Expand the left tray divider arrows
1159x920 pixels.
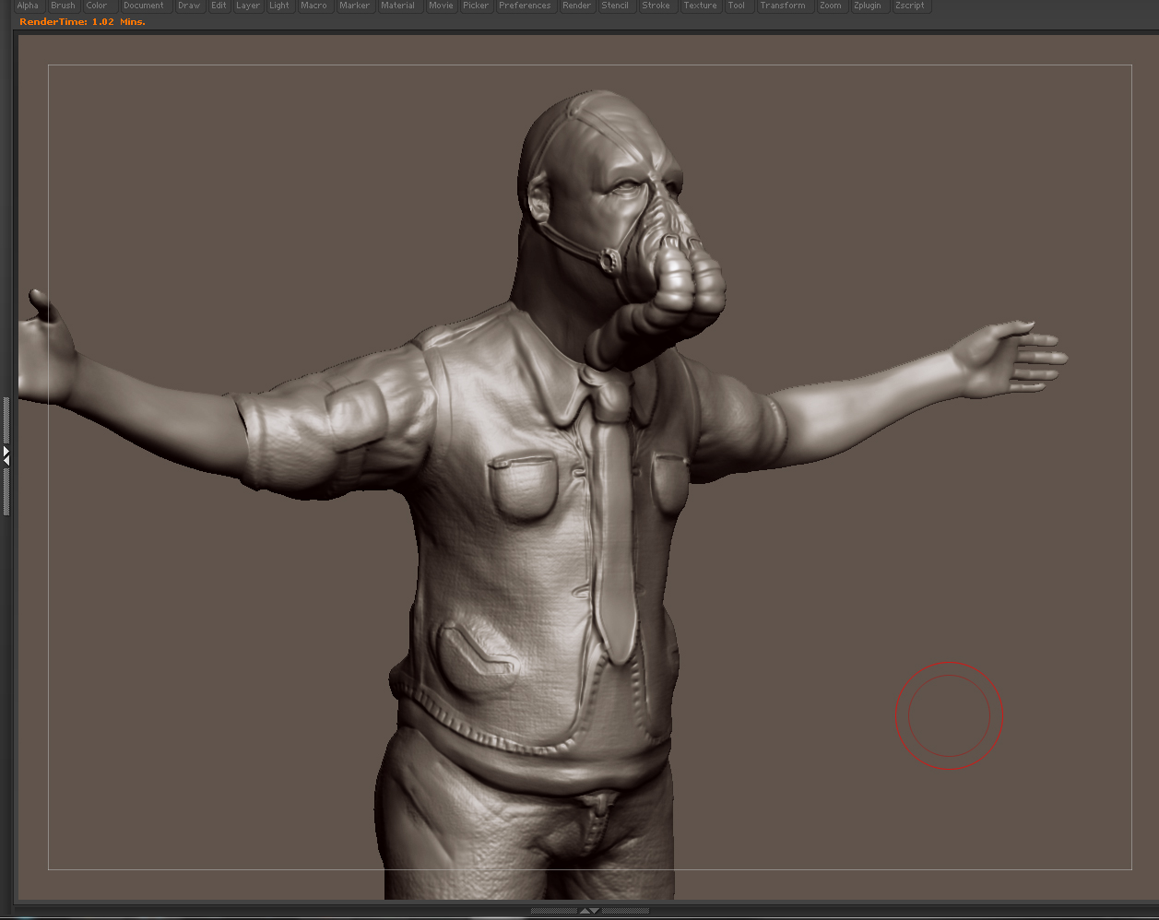tap(6, 455)
